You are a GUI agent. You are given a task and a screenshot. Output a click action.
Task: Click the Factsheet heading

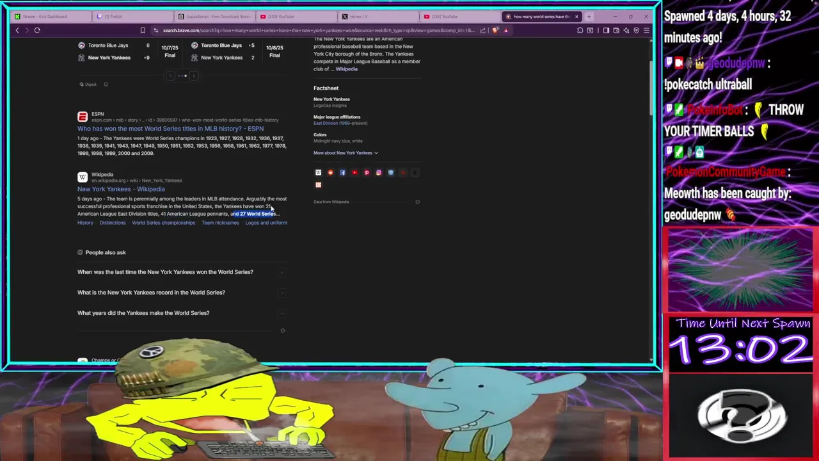click(326, 88)
